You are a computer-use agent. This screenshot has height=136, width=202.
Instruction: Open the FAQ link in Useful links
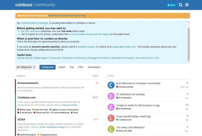(x=157, y=58)
